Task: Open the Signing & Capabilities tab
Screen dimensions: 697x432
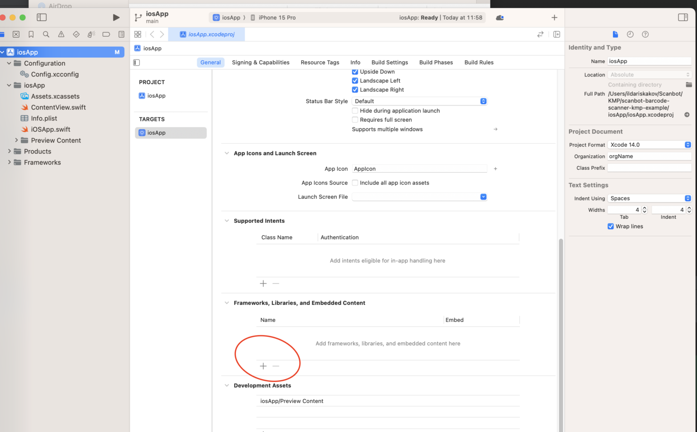Action: pos(260,62)
